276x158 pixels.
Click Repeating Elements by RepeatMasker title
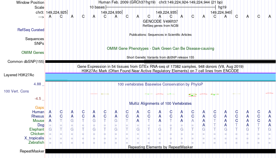[160, 147]
